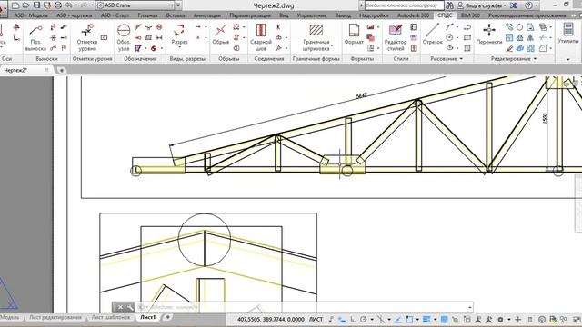The width and height of the screenshot is (582, 327).
Task: Switch to the Лист редактирования layout tab
Action: (55, 318)
